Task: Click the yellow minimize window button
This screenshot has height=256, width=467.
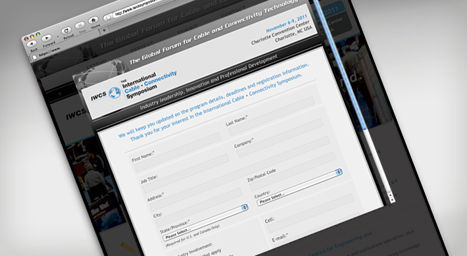Action: click(32, 37)
